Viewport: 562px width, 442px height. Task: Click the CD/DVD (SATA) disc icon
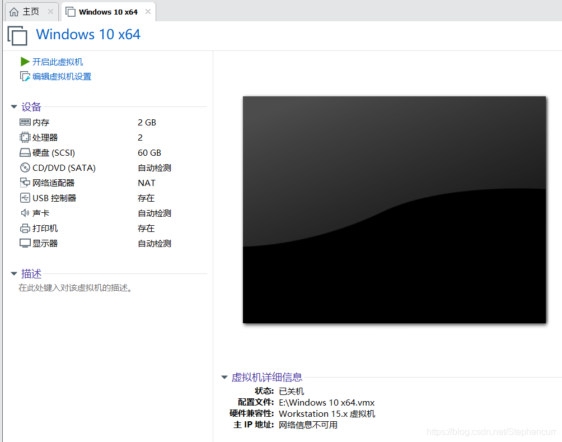coord(25,168)
